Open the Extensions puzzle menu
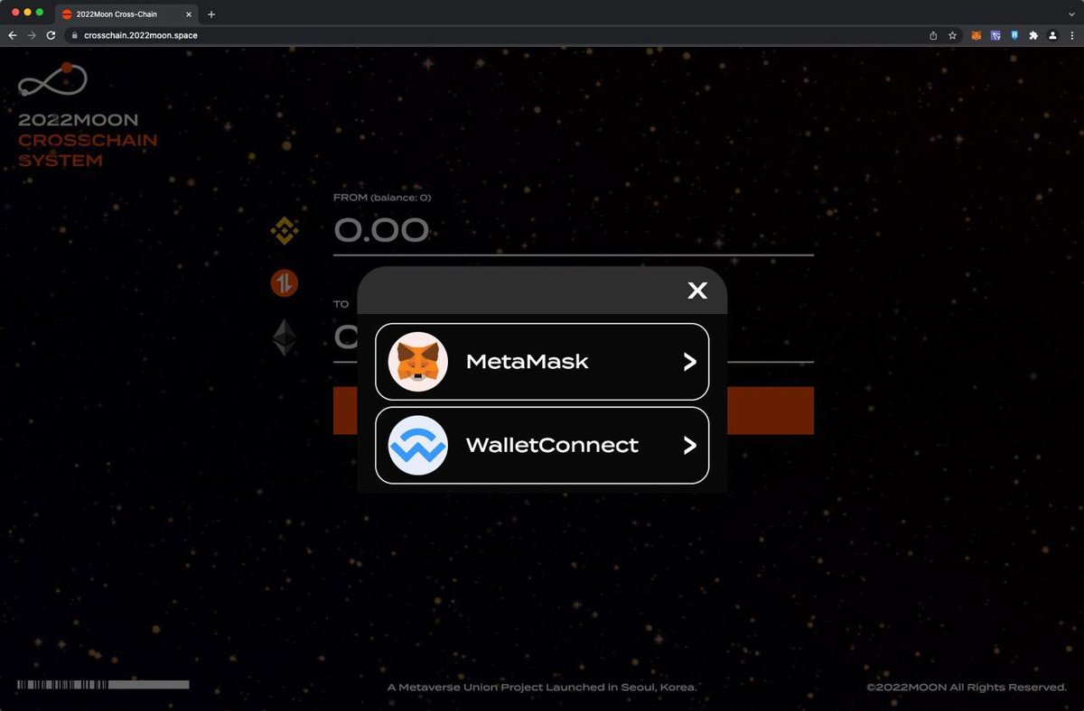 click(1033, 35)
